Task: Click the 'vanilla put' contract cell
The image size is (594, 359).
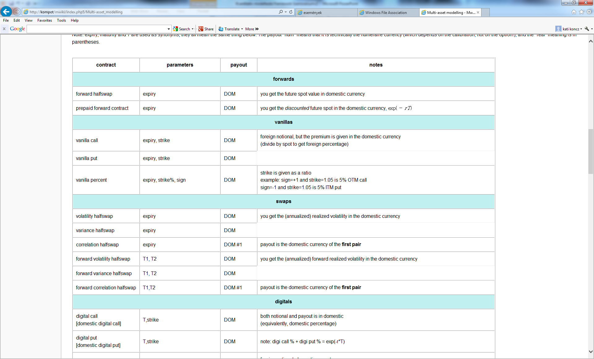Action: (x=106, y=158)
